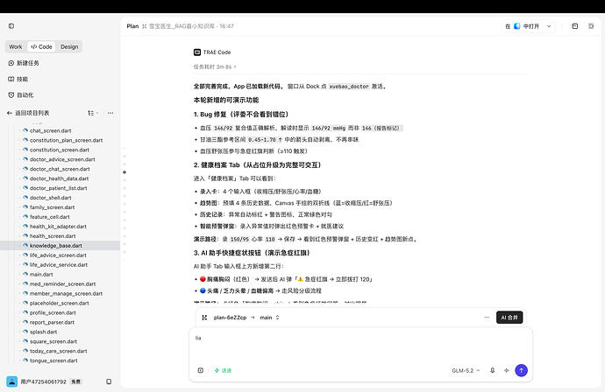Viewport: 605px width, 392px height.
Task: Click the TRAE Code agent icon
Action: point(197,52)
